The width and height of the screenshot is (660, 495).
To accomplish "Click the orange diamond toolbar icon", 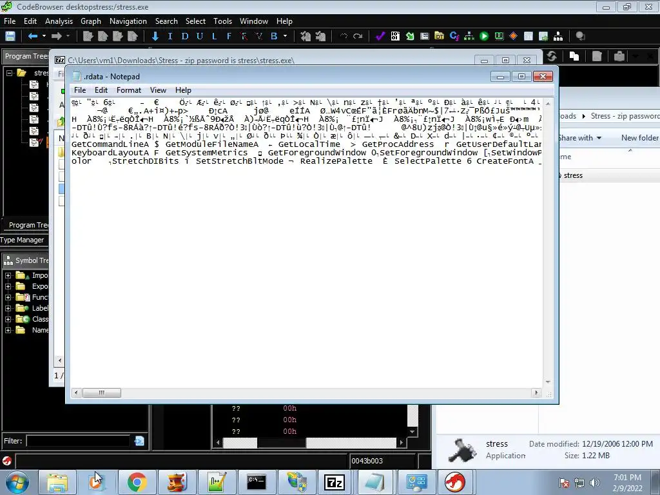I will coord(514,36).
